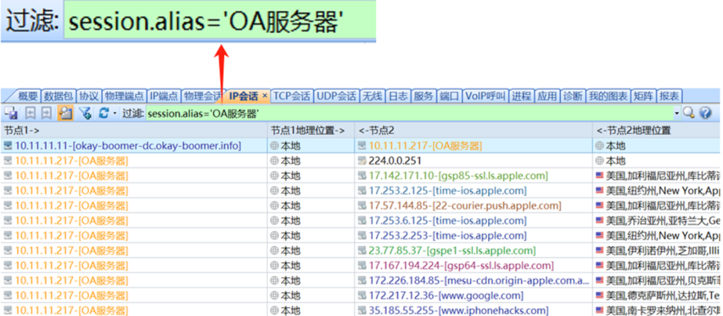The image size is (723, 316).
Task: Sort by the <-节点2 column header
Action: point(473,131)
